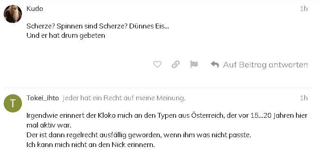Like Kudo's post with the heart icon
The height and width of the screenshot is (160, 318).
[x=157, y=65]
